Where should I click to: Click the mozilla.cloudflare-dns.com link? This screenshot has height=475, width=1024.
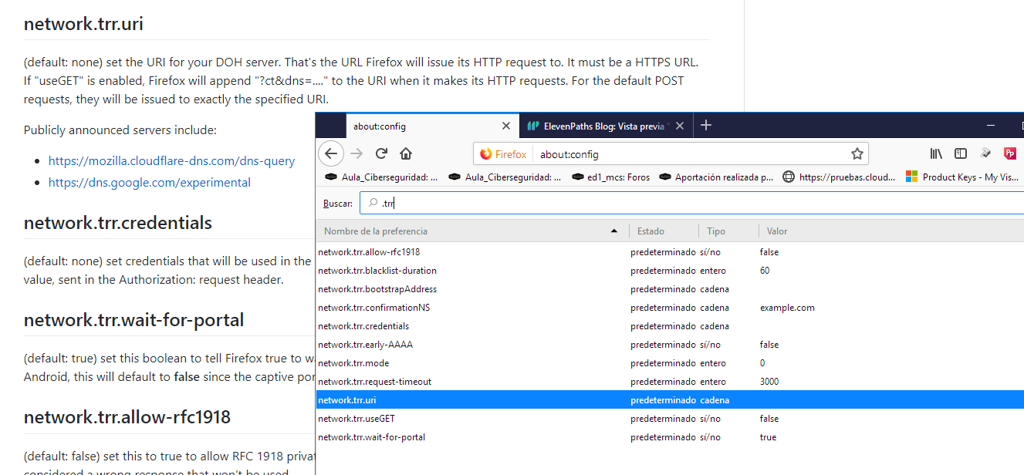coord(171,161)
